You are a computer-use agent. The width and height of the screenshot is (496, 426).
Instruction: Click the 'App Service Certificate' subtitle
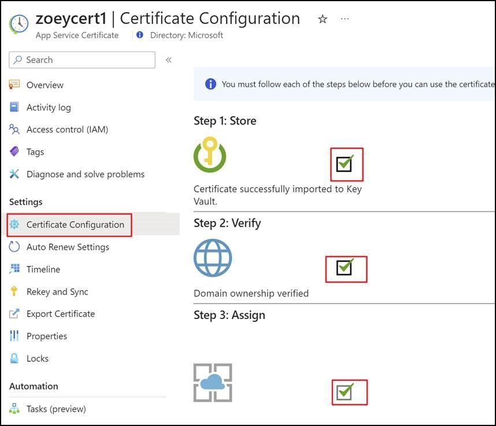tap(77, 35)
